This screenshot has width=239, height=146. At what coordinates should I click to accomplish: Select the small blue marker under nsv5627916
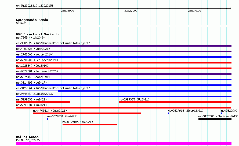tap(169, 113)
